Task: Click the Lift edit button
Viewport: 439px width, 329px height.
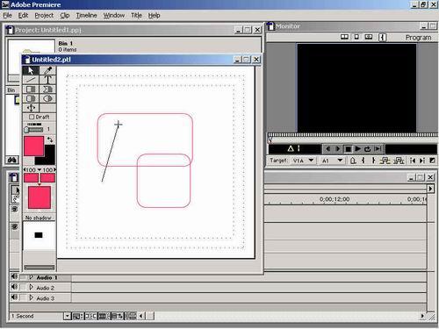Action: pyautogui.click(x=385, y=161)
